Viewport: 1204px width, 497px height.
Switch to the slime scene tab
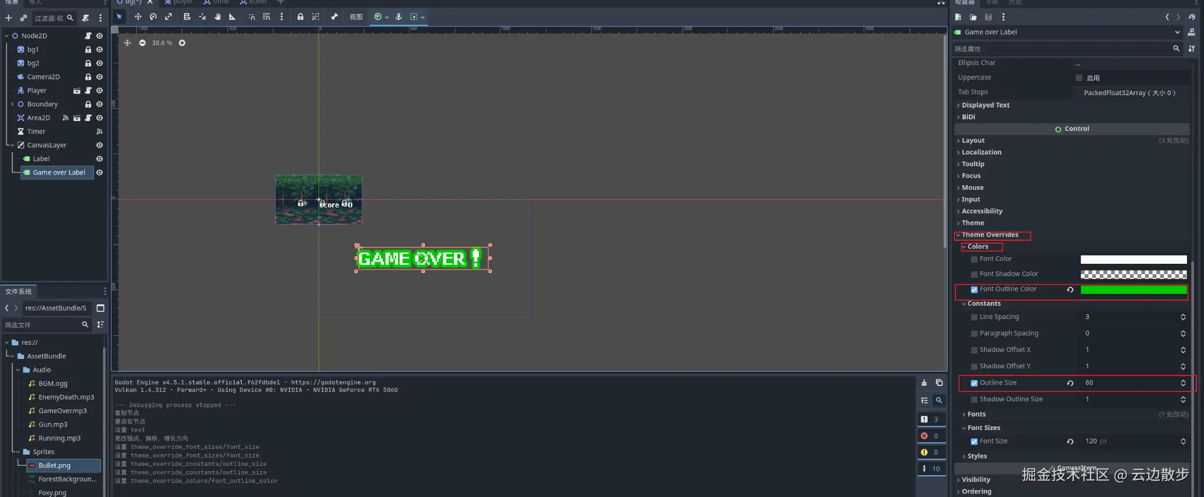click(x=216, y=2)
